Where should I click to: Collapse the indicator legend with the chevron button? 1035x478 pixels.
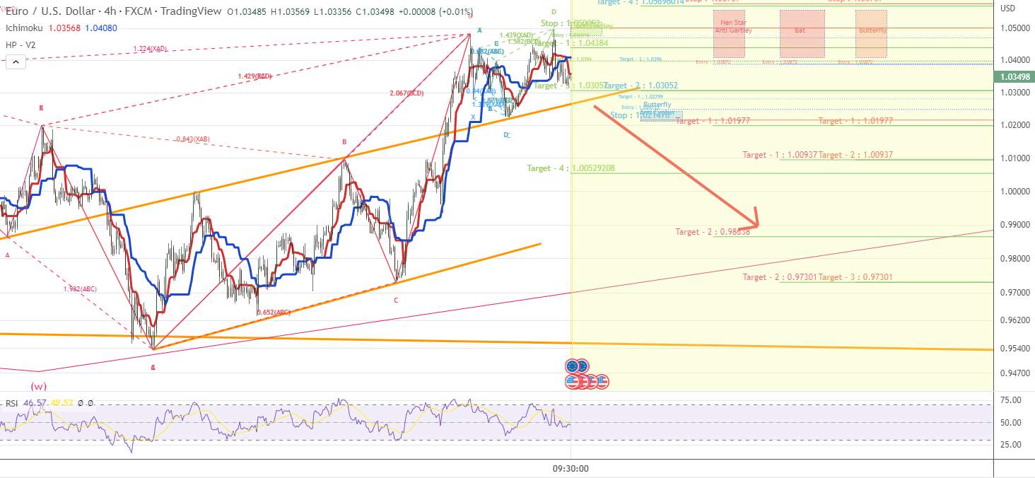point(16,62)
